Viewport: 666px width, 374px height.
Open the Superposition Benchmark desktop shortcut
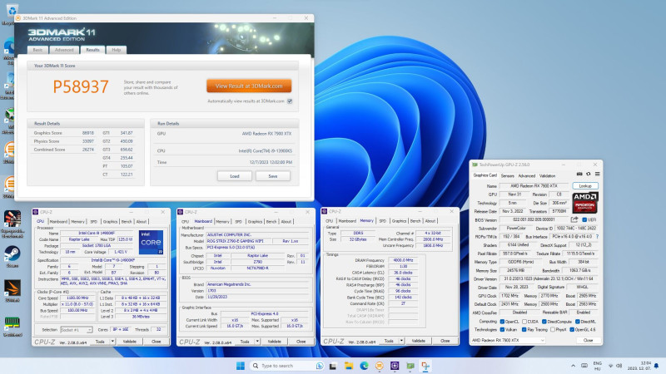point(12,219)
